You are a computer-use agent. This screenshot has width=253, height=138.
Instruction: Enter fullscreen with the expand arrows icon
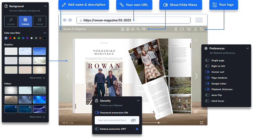tap(202, 123)
